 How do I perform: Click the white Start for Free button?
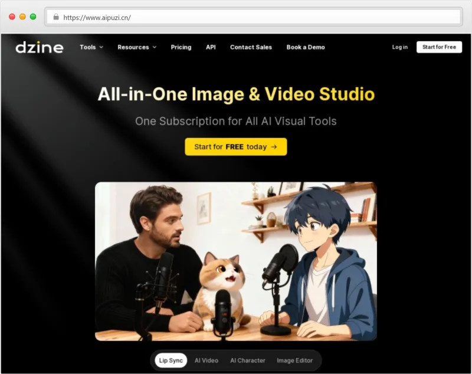pos(439,47)
